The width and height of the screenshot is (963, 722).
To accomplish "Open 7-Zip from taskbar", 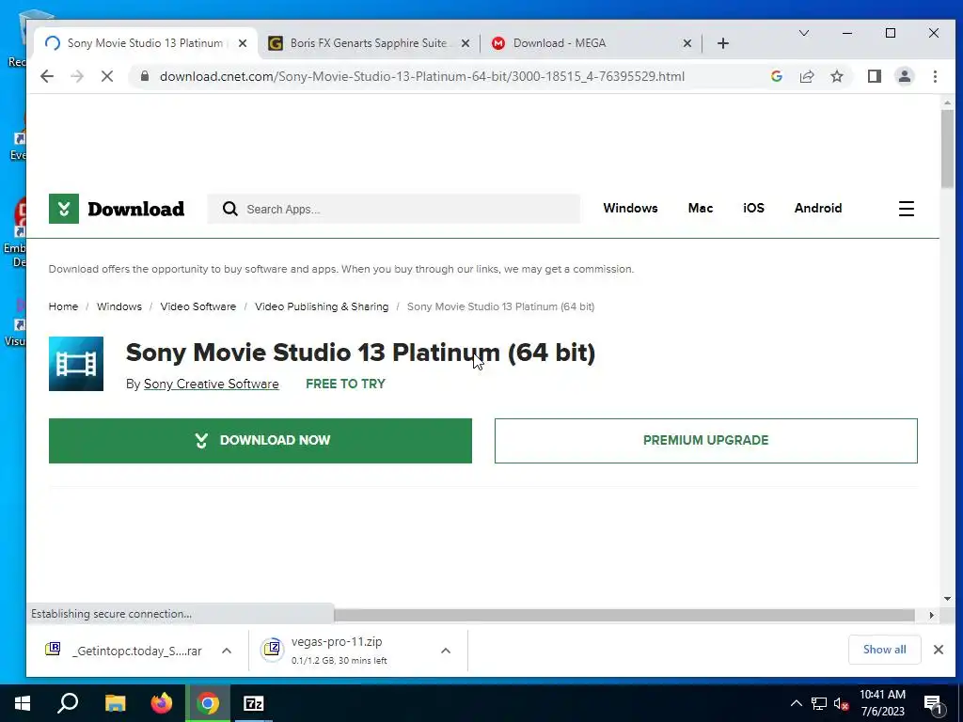I will coord(254,703).
